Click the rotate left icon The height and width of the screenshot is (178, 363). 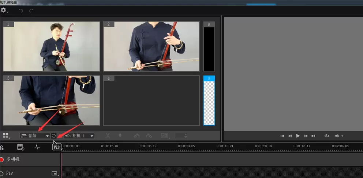136,136
